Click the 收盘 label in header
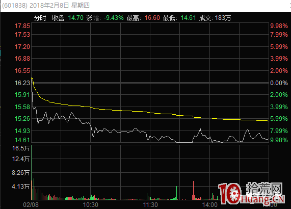 pyautogui.click(x=58, y=18)
